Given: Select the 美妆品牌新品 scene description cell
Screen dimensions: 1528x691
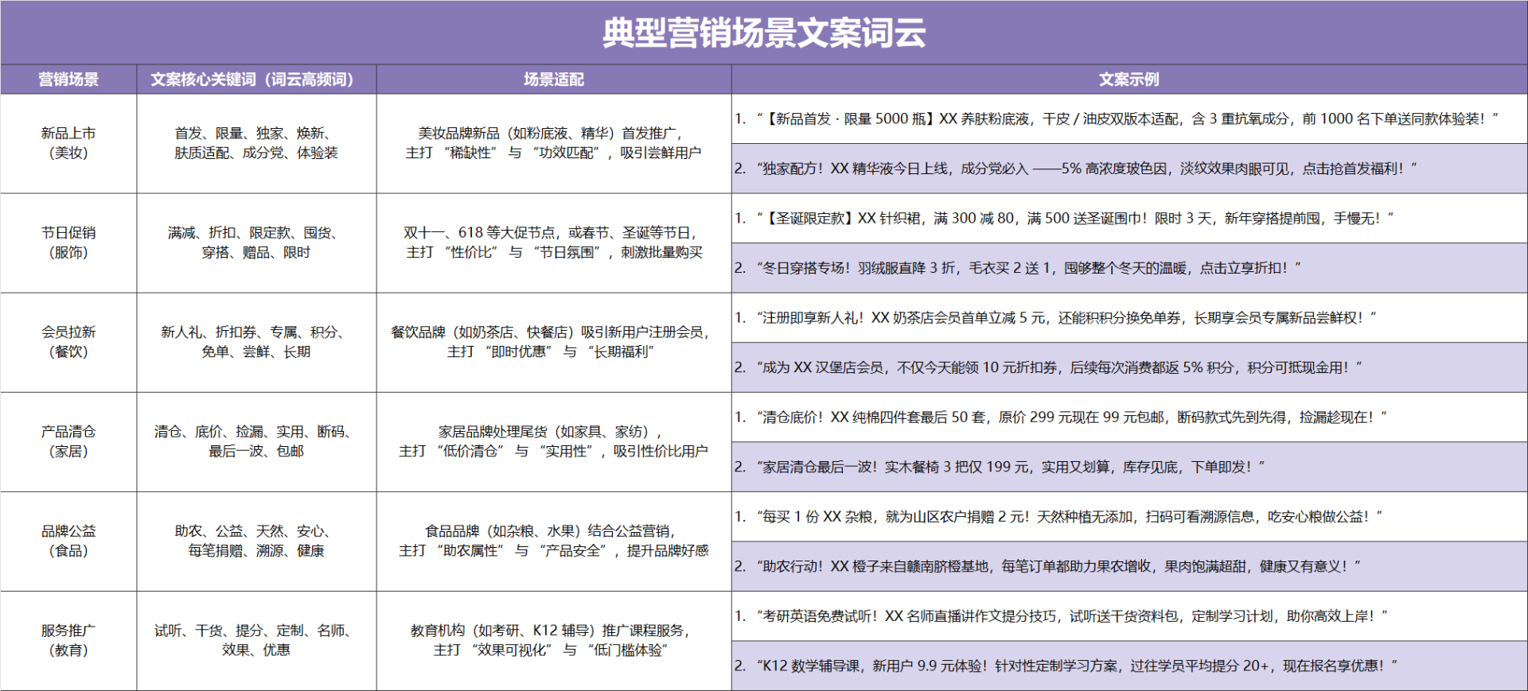Looking at the screenshot, I should click(553, 143).
